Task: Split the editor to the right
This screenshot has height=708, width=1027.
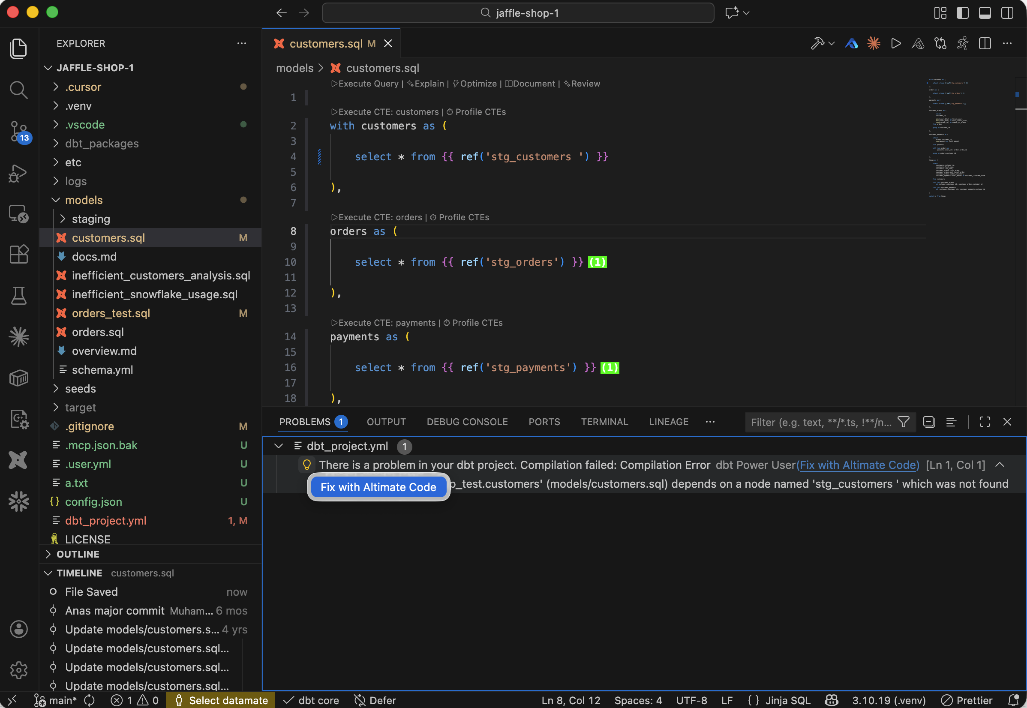Action: pyautogui.click(x=985, y=43)
